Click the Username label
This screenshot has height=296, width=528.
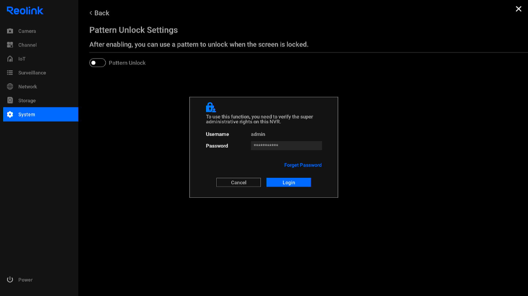(217, 134)
